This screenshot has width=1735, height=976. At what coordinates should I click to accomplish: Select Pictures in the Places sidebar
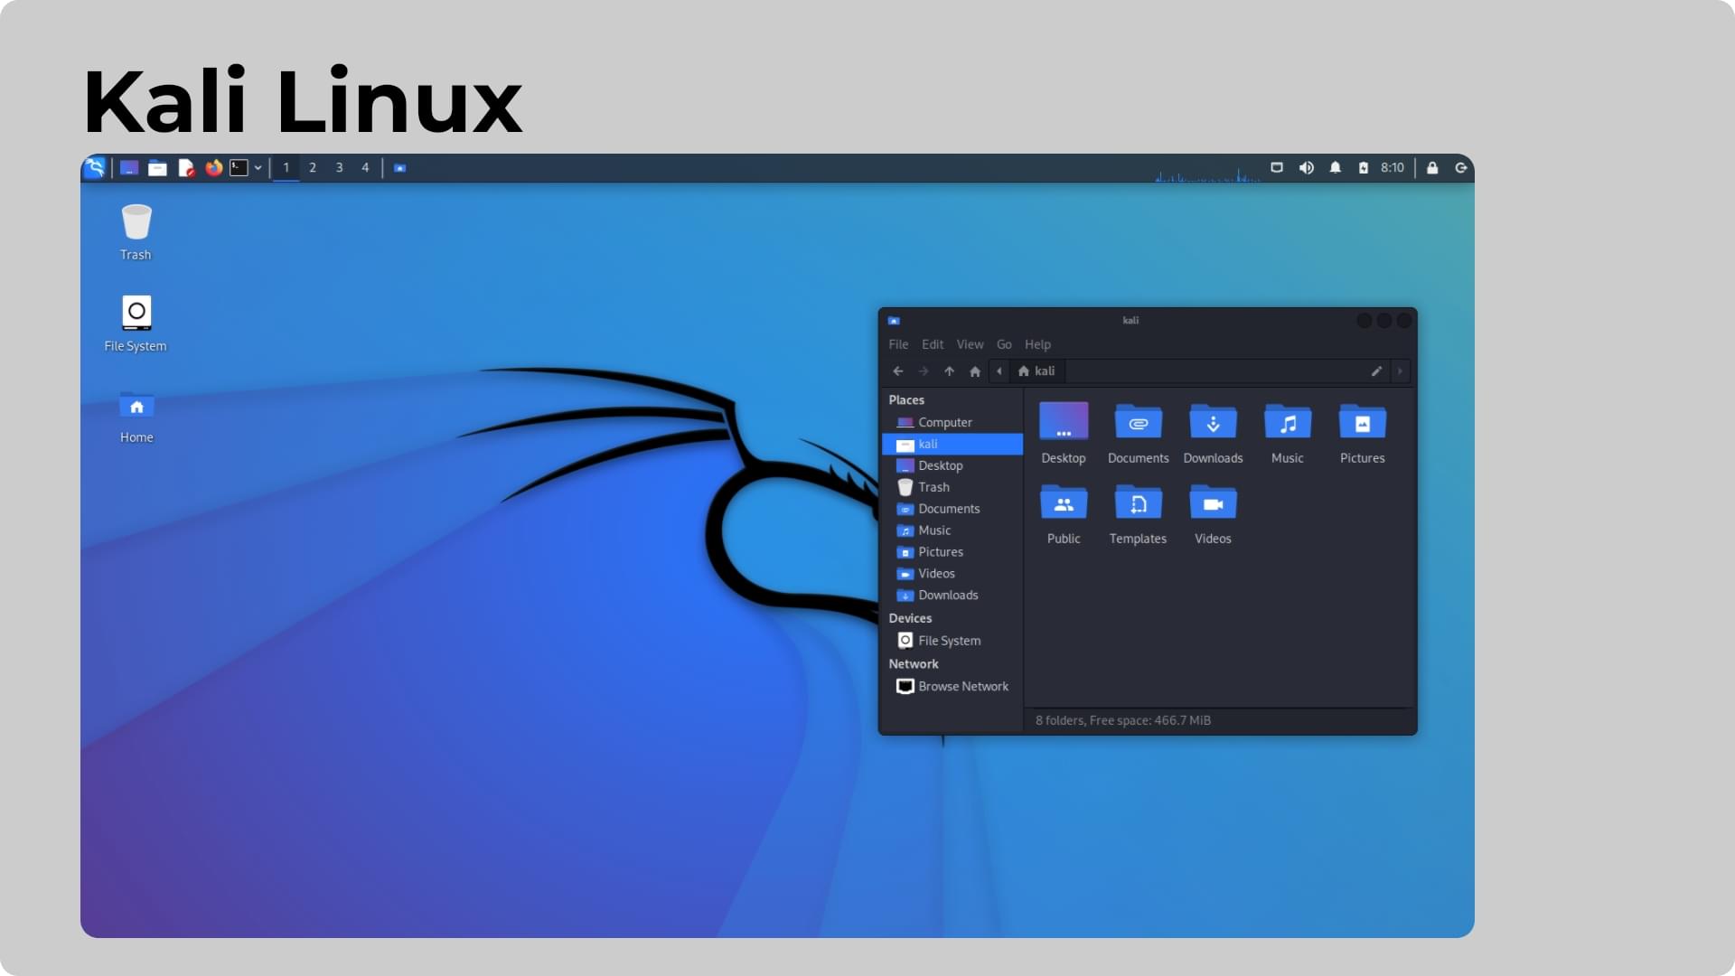click(x=952, y=552)
